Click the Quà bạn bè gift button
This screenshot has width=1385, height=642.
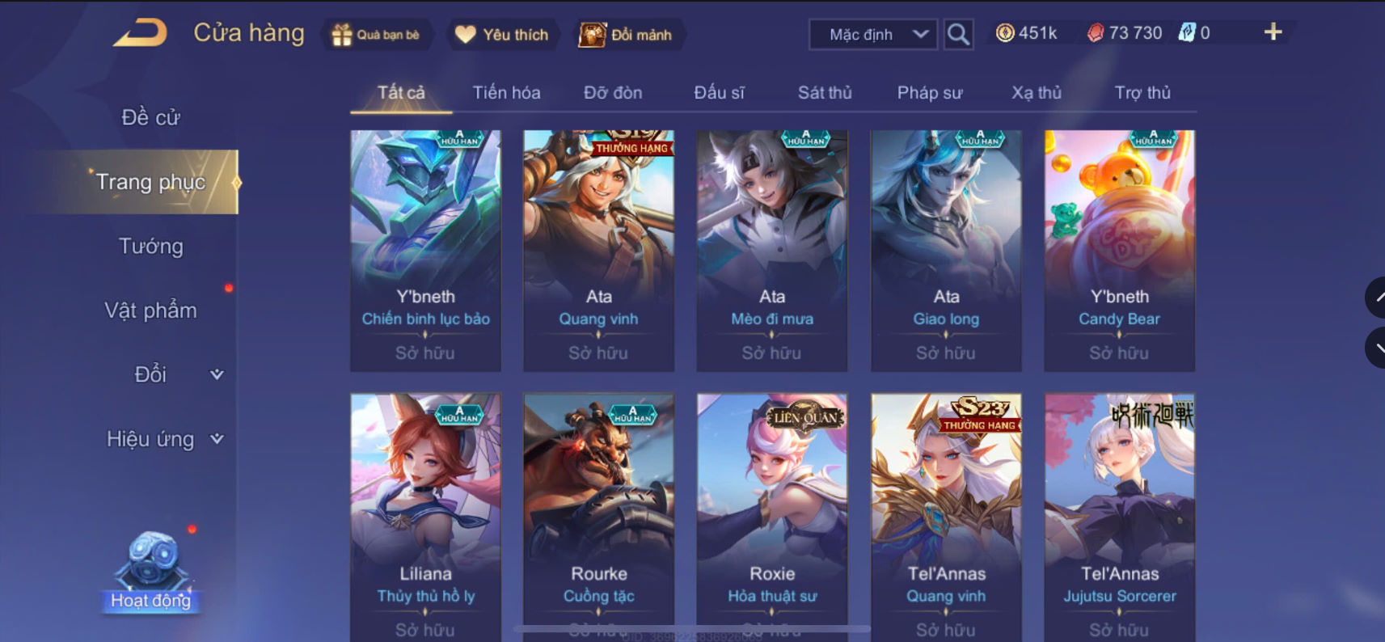(377, 35)
